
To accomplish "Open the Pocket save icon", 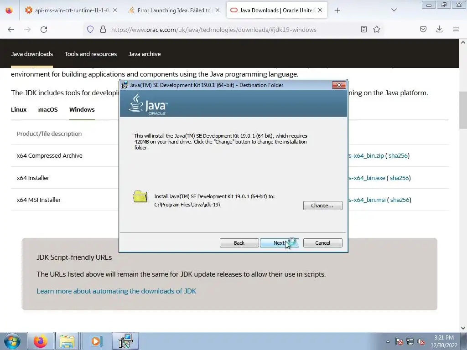I will pos(423,29).
